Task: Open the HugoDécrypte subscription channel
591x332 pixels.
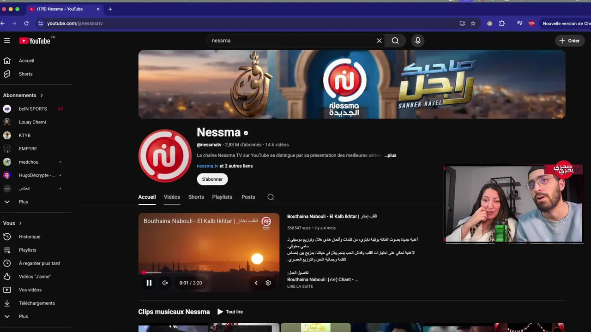Action: (x=37, y=175)
